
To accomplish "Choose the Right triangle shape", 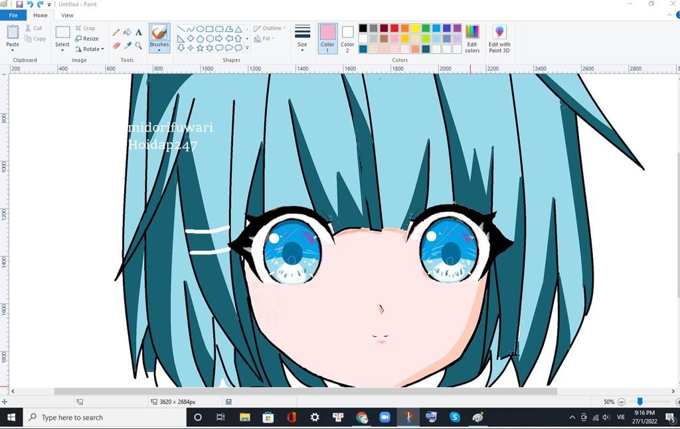I will pyautogui.click(x=181, y=39).
